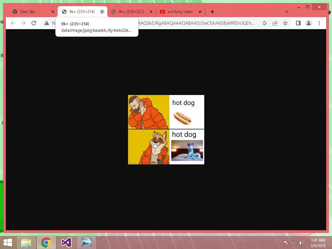Viewport: 332px width, 249px height.
Task: Close the 9k= (228×221) tab
Action: click(151, 12)
